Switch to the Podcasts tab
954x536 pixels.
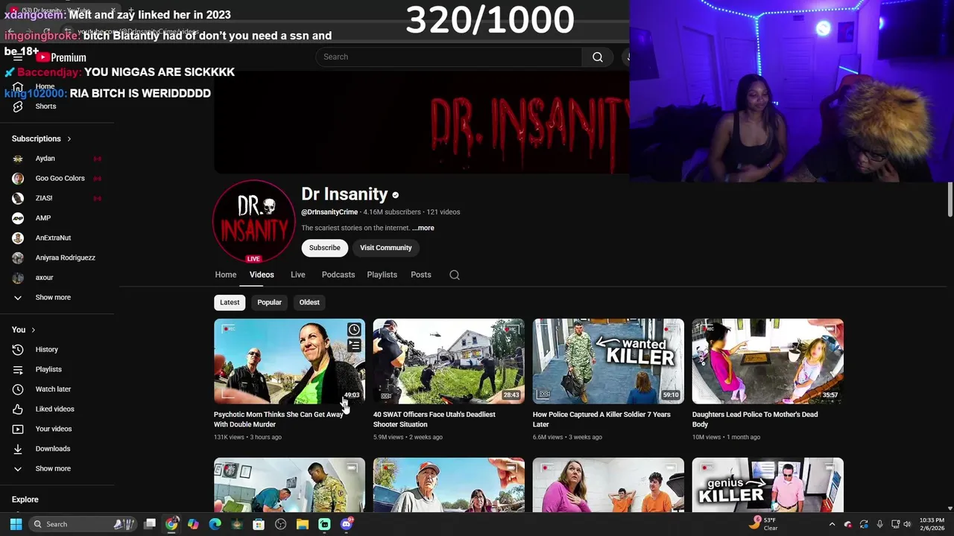coord(338,275)
